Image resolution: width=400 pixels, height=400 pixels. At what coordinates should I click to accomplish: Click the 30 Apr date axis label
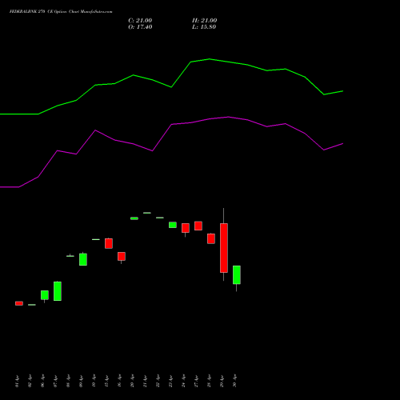coord(235,381)
